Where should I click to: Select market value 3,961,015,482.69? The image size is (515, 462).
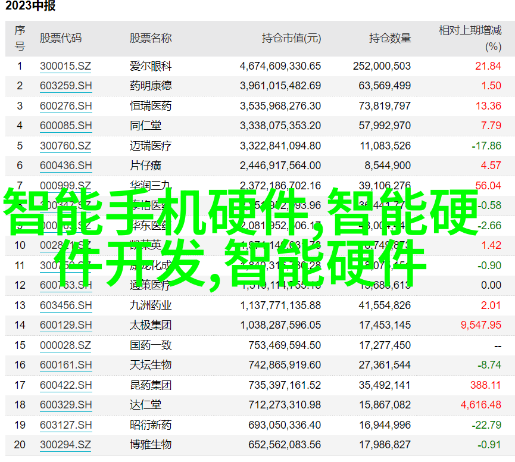click(280, 86)
